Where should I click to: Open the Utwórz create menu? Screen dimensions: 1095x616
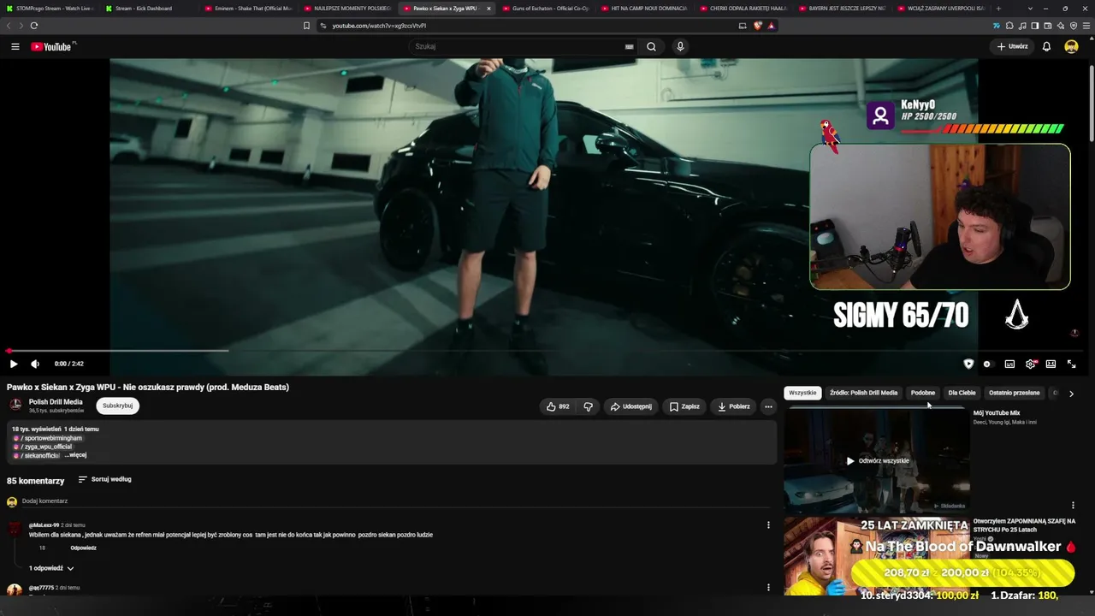[x=1013, y=46]
